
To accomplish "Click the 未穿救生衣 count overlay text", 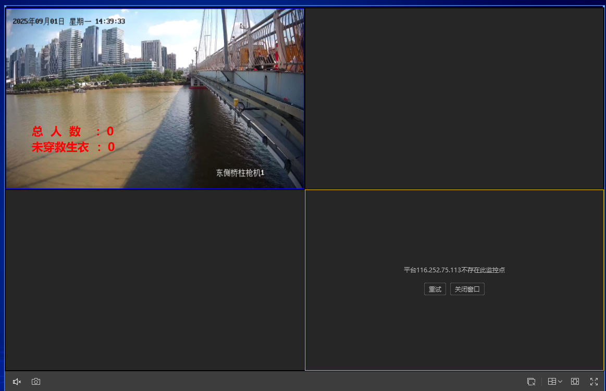I will [73, 147].
